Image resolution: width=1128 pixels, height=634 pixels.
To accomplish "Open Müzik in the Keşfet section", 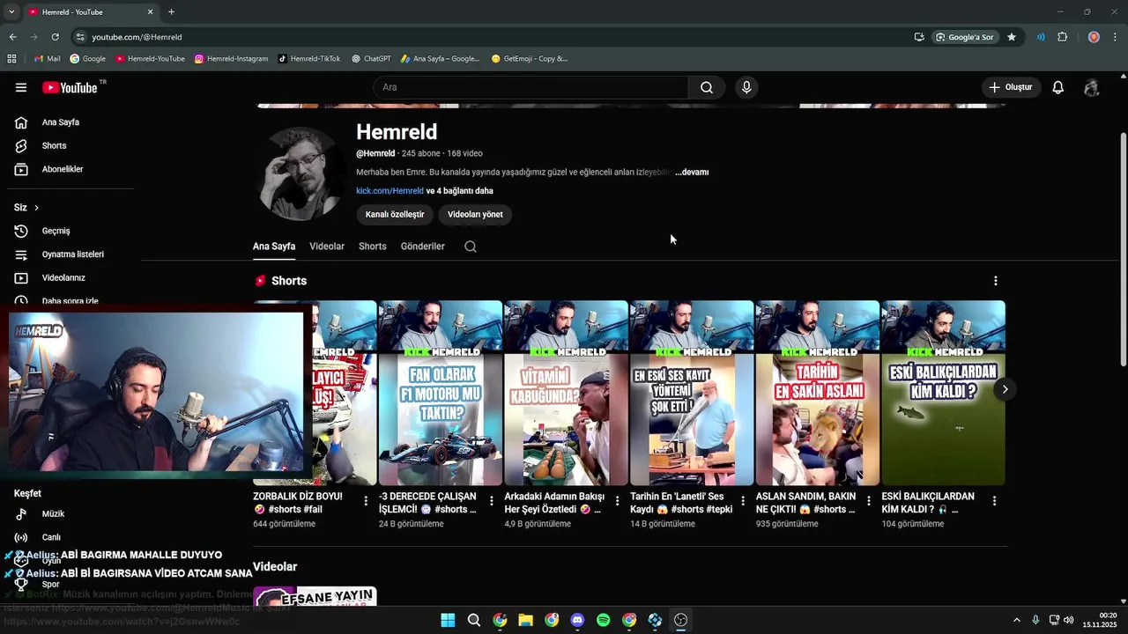I will [x=53, y=513].
